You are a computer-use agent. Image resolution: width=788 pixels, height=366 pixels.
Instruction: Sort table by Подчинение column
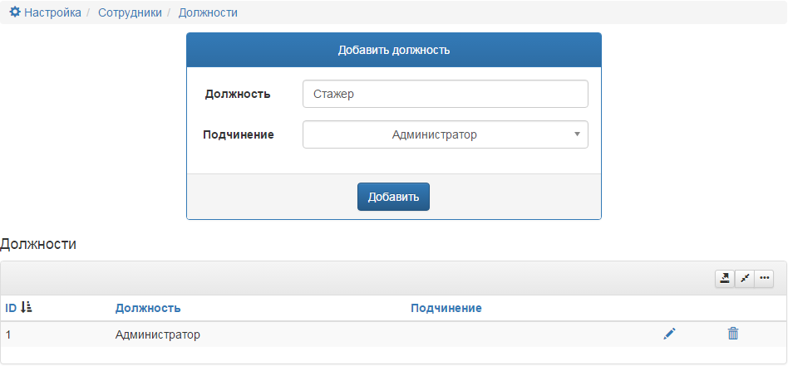446,308
